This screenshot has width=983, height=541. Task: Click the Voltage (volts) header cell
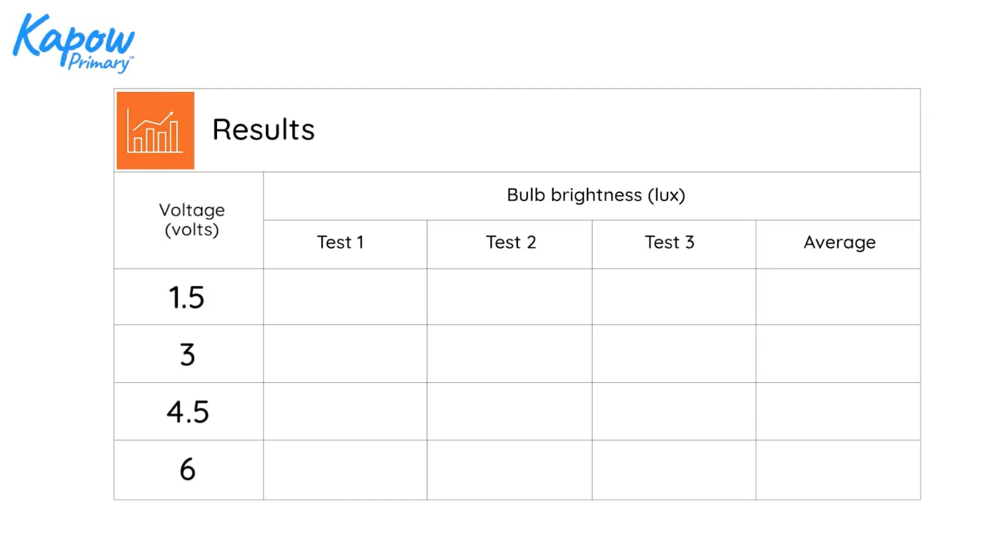point(189,220)
